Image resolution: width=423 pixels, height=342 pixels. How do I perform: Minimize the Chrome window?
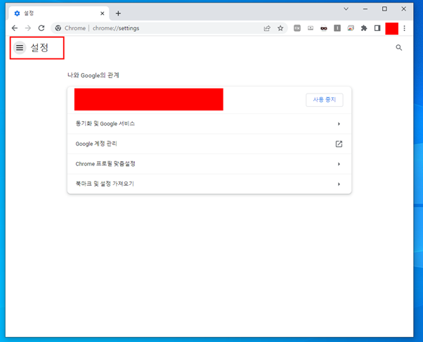(365, 9)
